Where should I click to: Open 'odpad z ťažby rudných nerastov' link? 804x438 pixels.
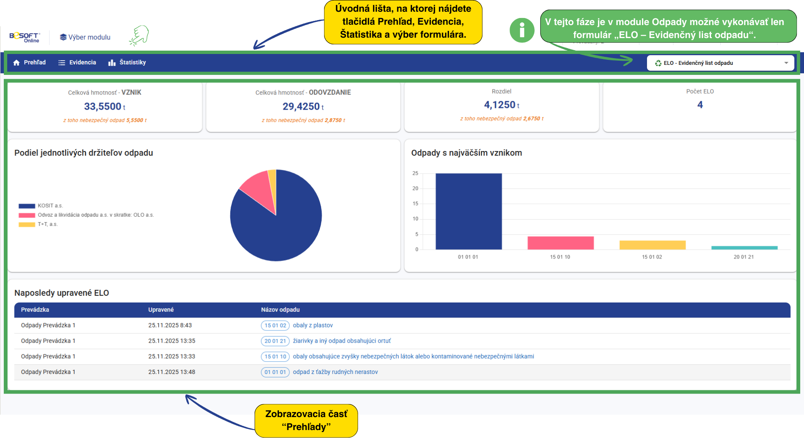(335, 372)
